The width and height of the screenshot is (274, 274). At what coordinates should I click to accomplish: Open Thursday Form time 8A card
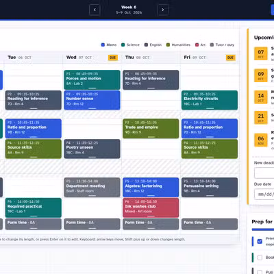(151, 224)
